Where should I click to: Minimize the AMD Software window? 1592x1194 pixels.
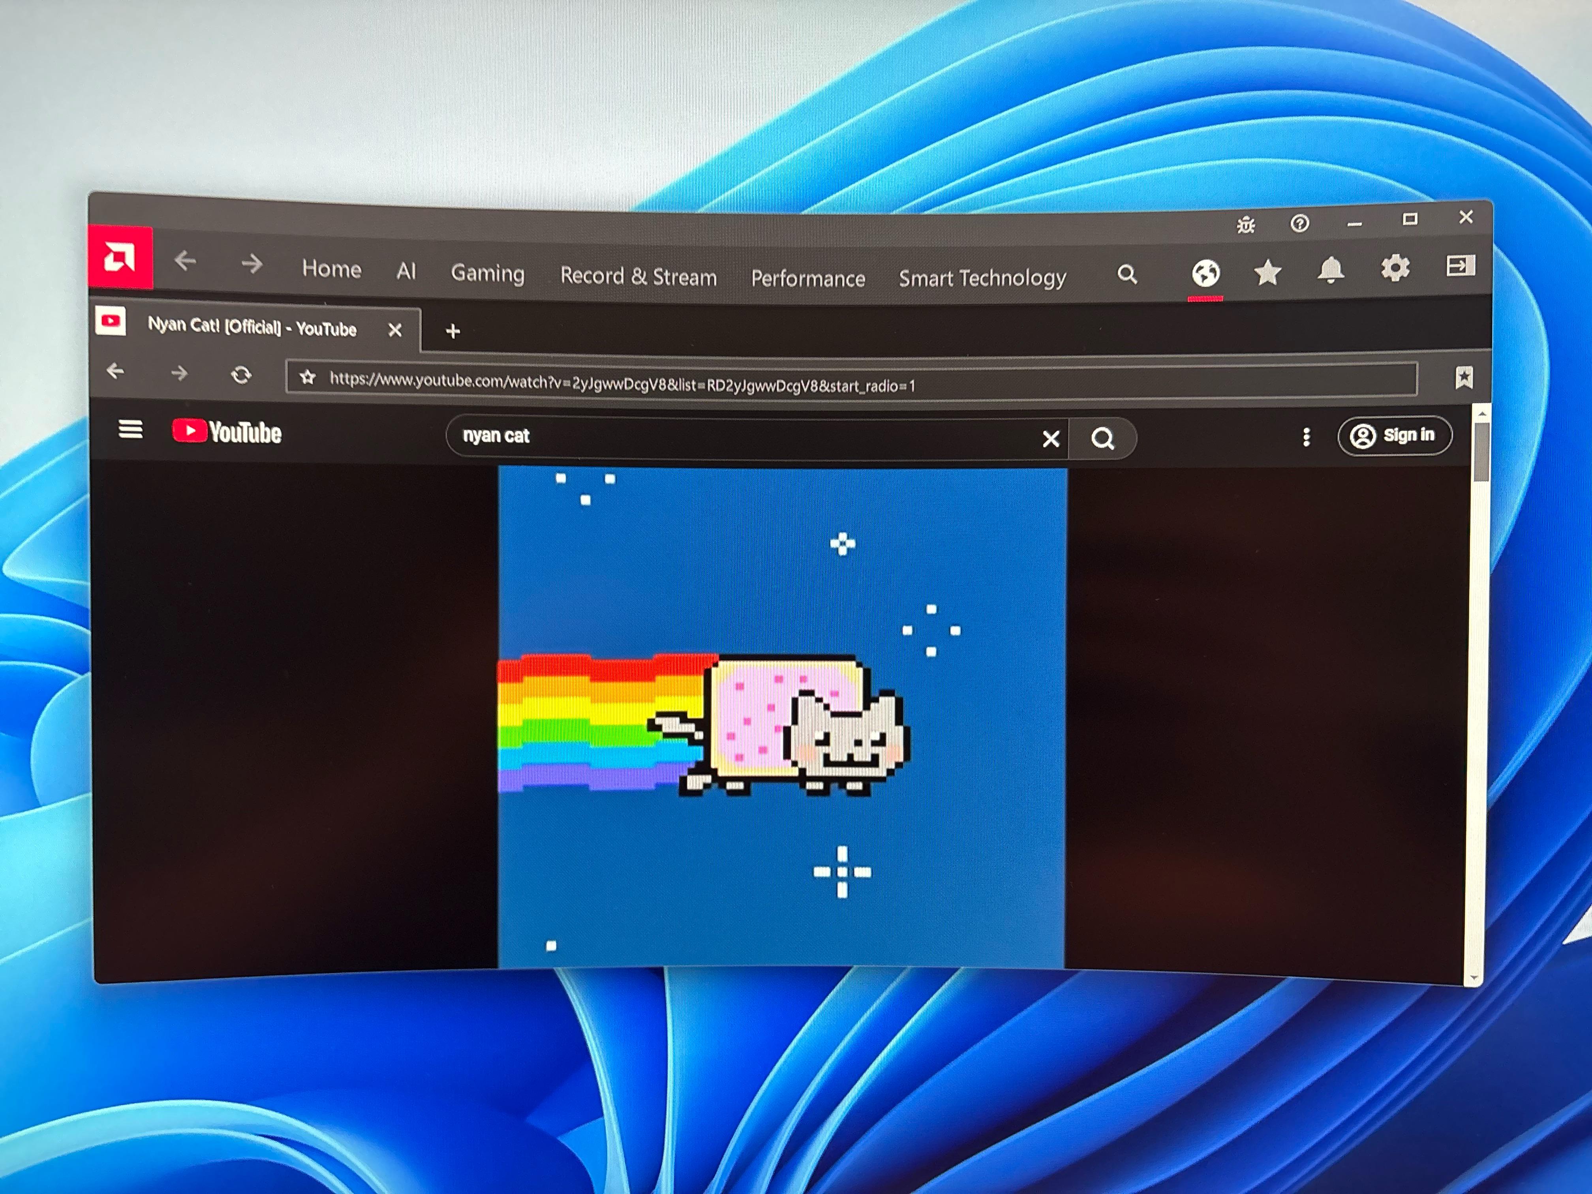pos(1354,224)
